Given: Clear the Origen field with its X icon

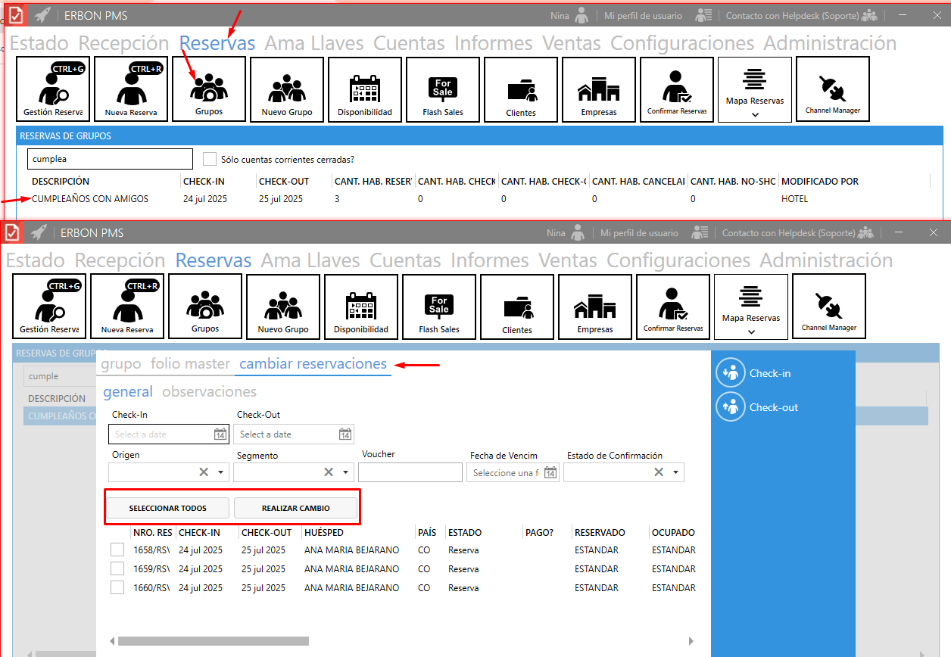Looking at the screenshot, I should pyautogui.click(x=204, y=472).
